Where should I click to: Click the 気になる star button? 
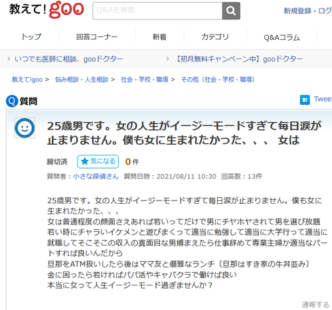98,161
